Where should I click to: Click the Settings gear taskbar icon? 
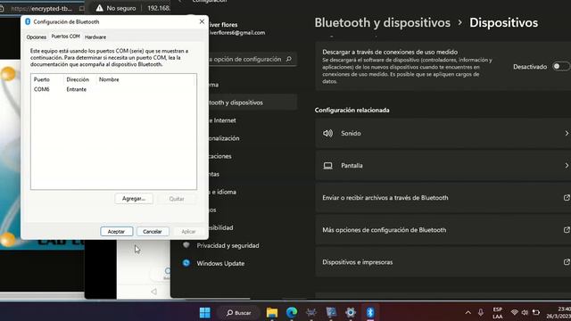point(351,313)
